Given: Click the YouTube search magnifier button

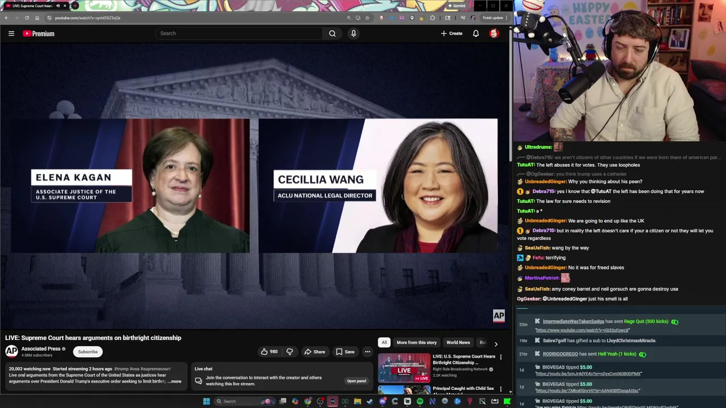Looking at the screenshot, I should (332, 33).
